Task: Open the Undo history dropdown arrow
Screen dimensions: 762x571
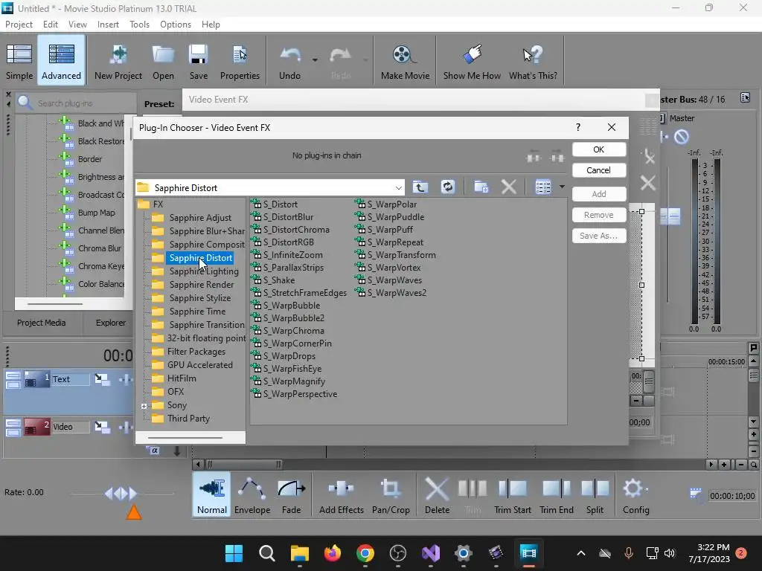Action: pos(315,60)
